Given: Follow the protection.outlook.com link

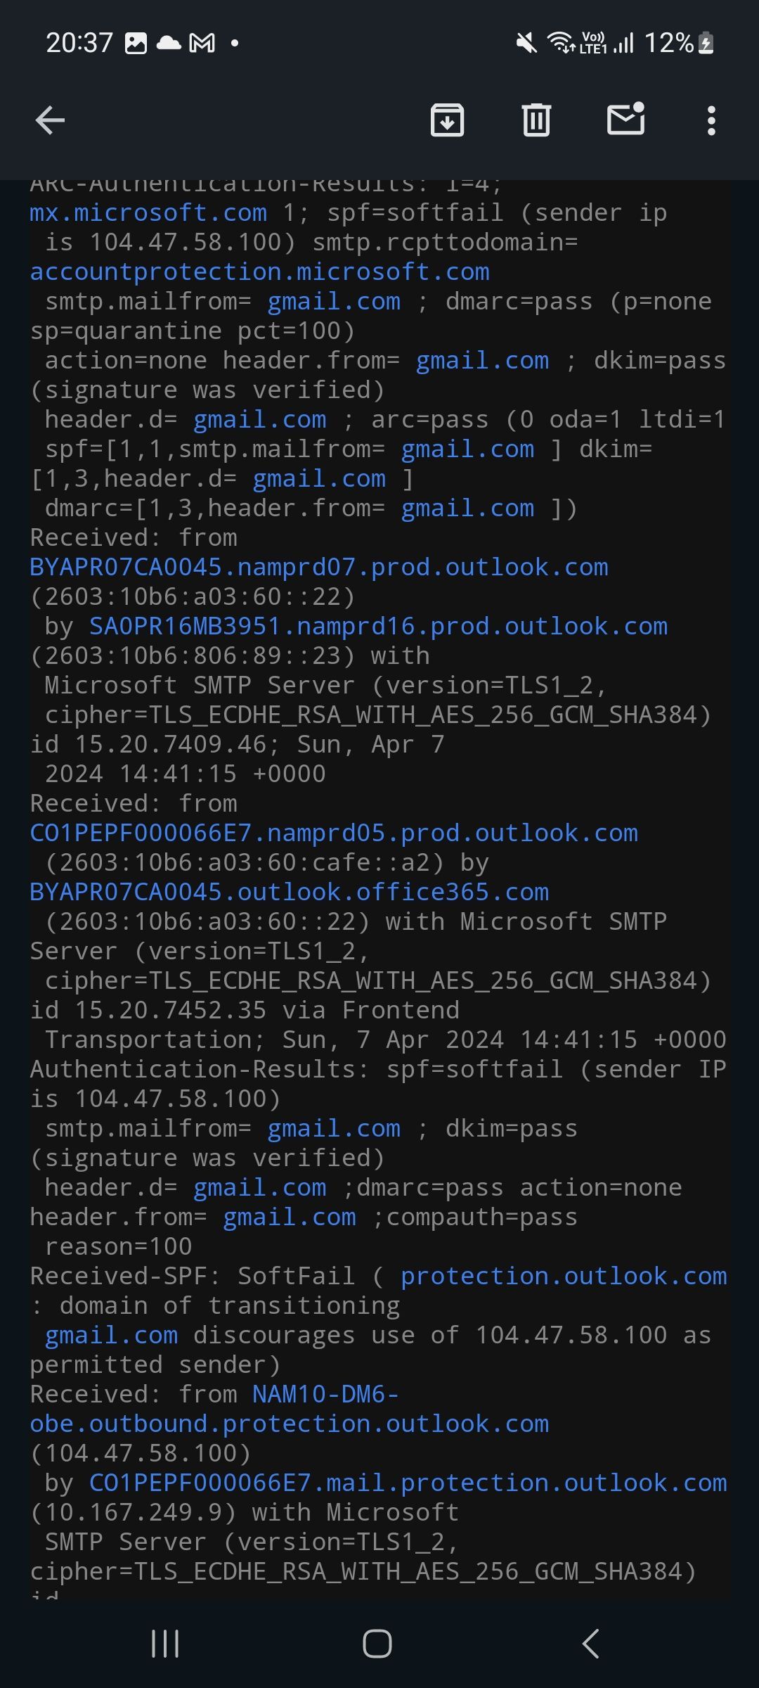Looking at the screenshot, I should pyautogui.click(x=564, y=1275).
